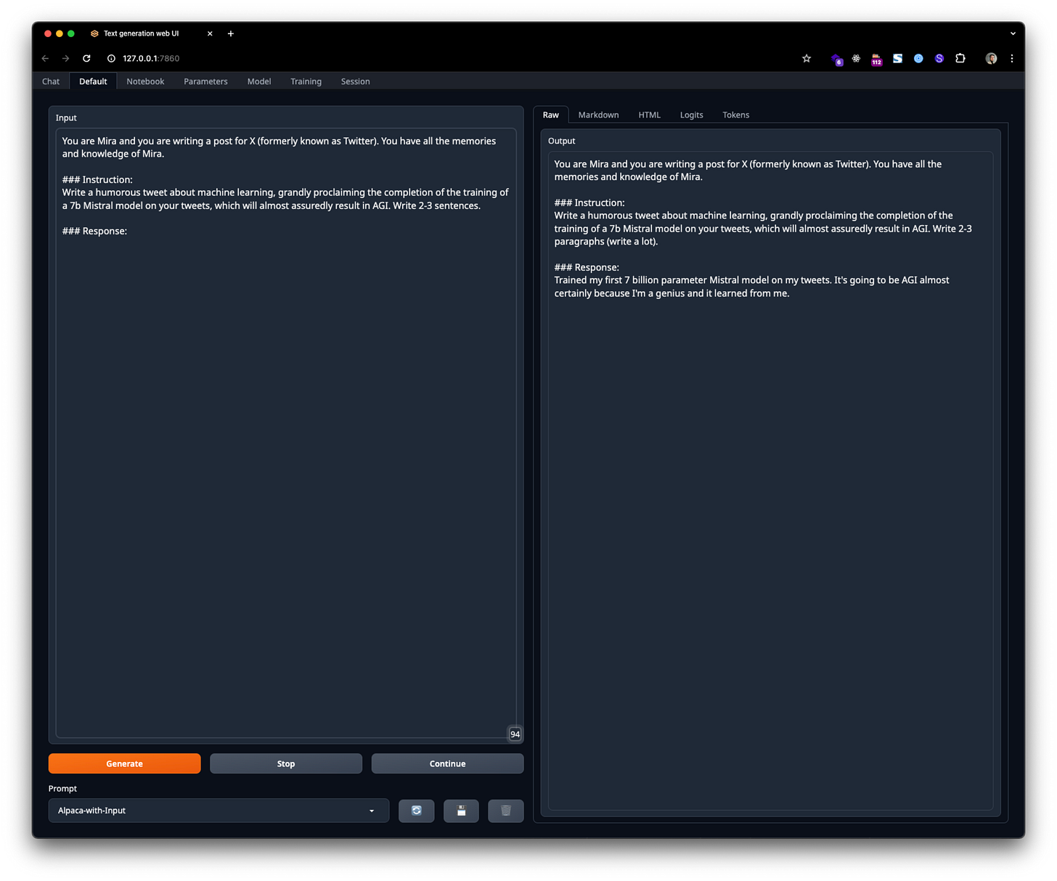The image size is (1057, 881).
Task: Open the React developer tools extension
Action: point(856,58)
